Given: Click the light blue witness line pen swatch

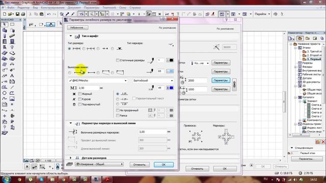Looking at the screenshot, I should [170, 71].
